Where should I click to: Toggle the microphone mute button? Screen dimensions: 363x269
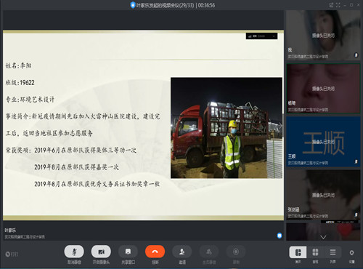coord(74,252)
